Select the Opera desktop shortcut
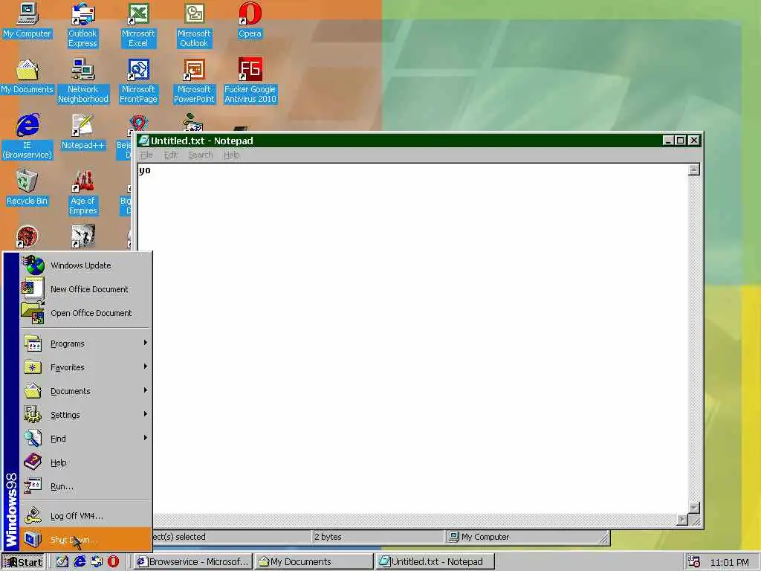The height and width of the screenshot is (571, 761). point(250,20)
